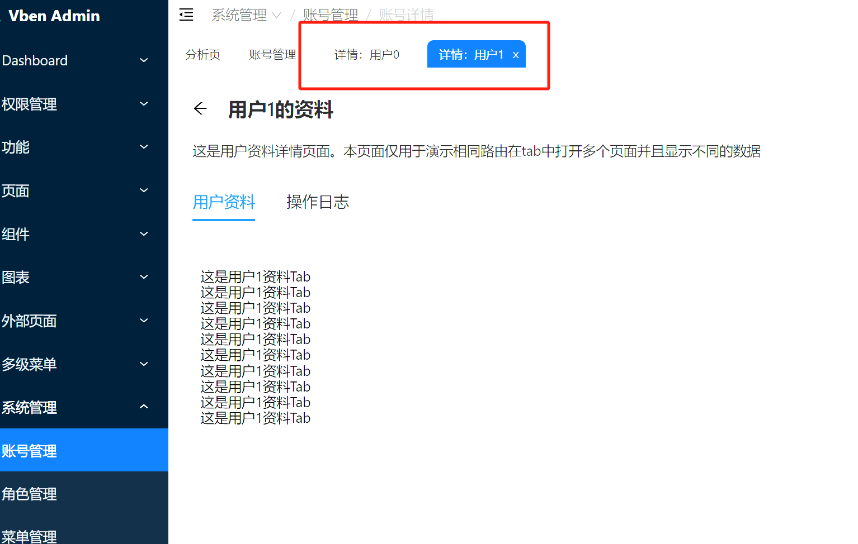This screenshot has width=858, height=544.
Task: Switch to the 分析页 tab
Action: pos(202,54)
